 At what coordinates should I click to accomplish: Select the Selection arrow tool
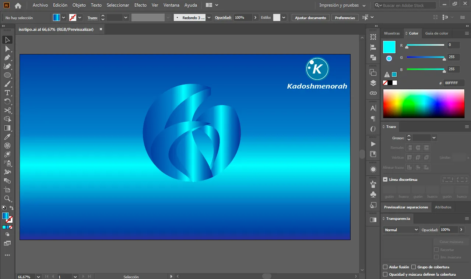click(x=7, y=40)
